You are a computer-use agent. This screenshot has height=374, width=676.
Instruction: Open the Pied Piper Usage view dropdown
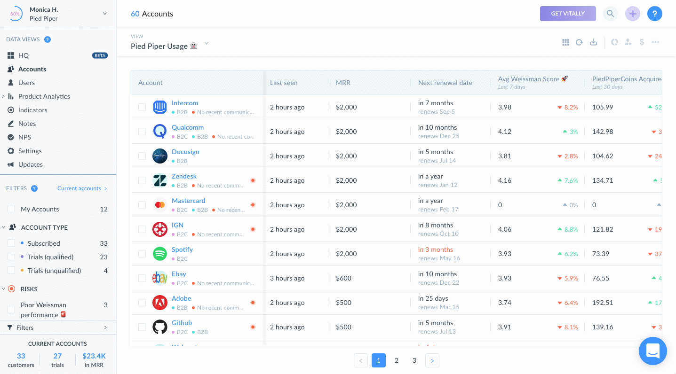pyautogui.click(x=206, y=44)
